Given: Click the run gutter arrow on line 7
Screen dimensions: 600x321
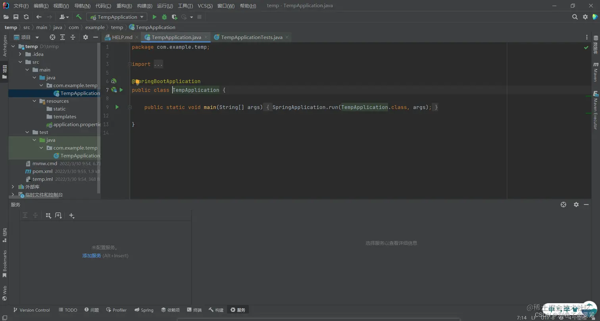Looking at the screenshot, I should coord(121,90).
